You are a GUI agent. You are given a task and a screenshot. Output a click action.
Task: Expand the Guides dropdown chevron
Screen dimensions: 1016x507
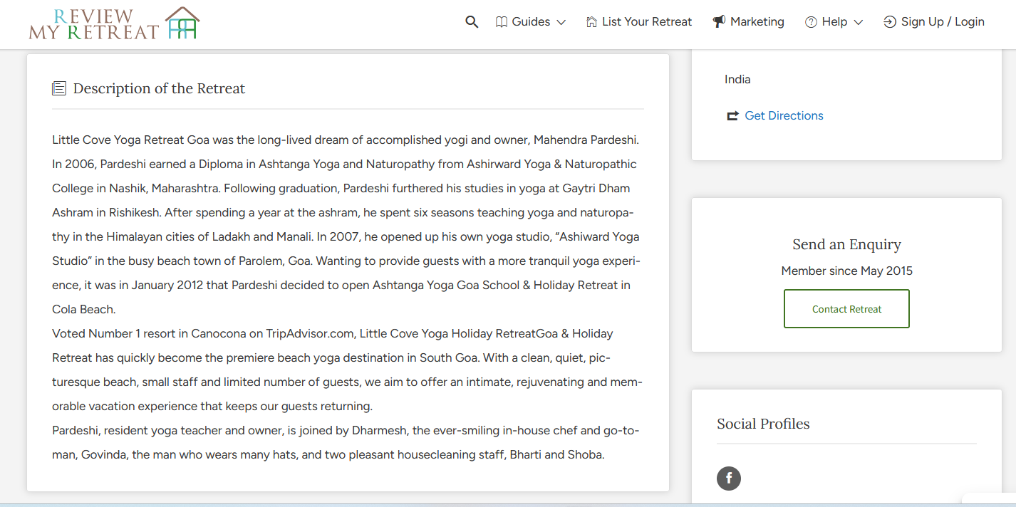[561, 22]
